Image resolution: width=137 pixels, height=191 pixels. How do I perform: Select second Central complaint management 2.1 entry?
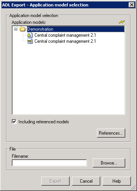click(x=65, y=41)
